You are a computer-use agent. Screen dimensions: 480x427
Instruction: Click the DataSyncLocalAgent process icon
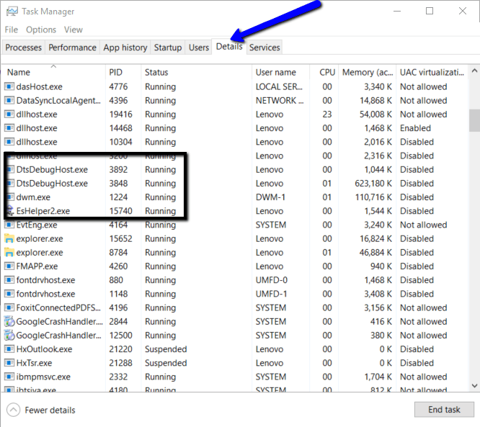point(9,100)
